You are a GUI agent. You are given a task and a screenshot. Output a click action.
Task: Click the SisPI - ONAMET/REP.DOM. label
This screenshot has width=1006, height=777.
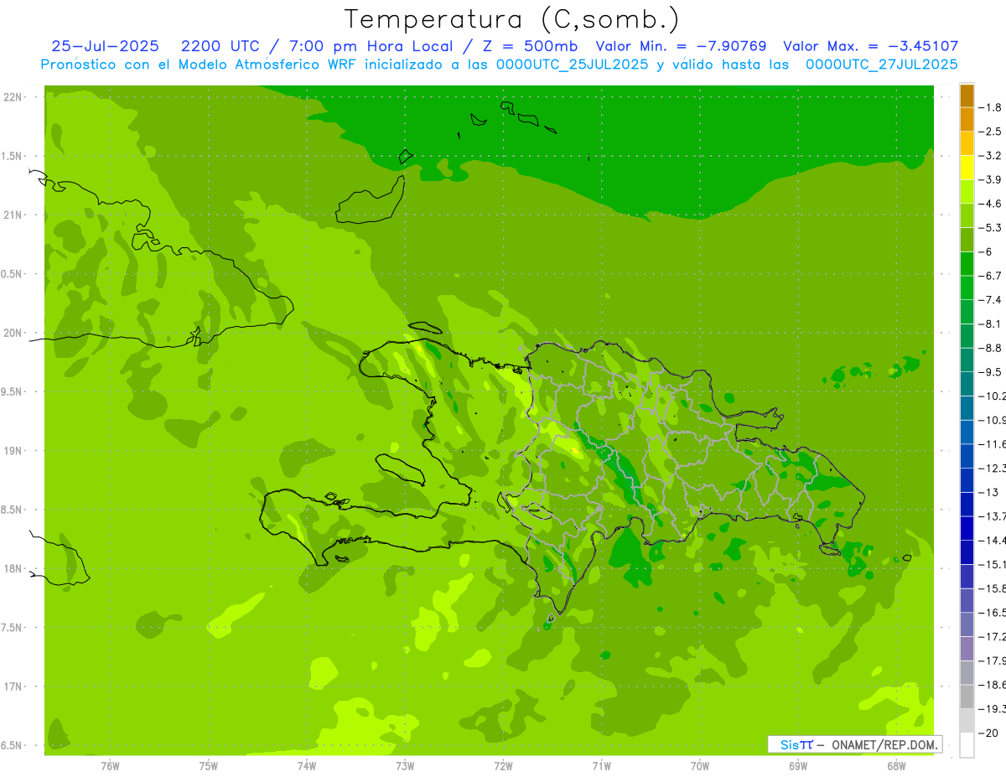click(854, 744)
